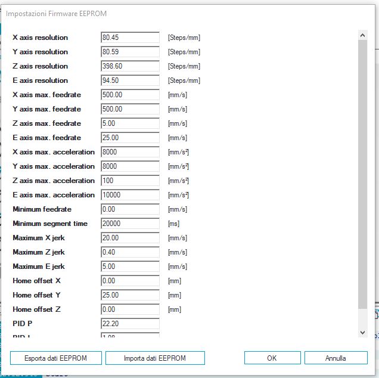The image size is (379, 378).
Task: Edit the Minimum segment time field
Action: pyautogui.click(x=130, y=223)
